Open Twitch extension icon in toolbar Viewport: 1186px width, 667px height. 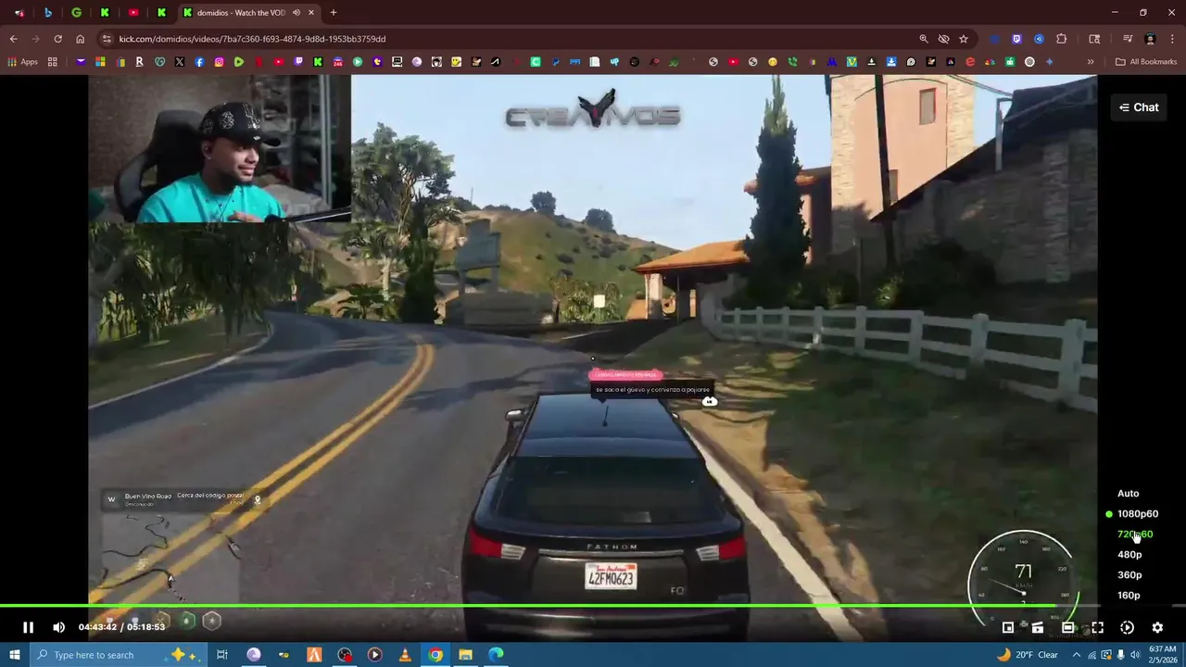[1017, 39]
